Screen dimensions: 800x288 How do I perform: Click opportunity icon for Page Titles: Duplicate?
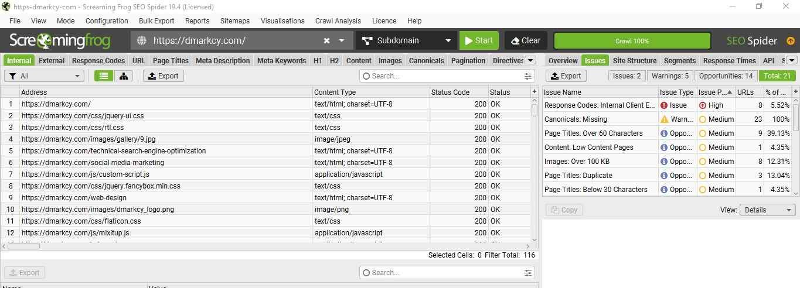[664, 176]
